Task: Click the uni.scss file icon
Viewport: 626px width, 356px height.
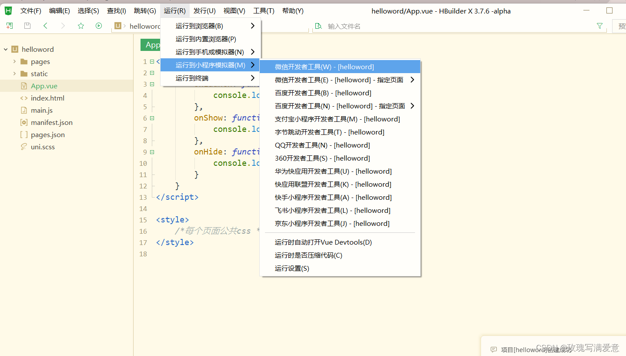Action: pyautogui.click(x=24, y=147)
